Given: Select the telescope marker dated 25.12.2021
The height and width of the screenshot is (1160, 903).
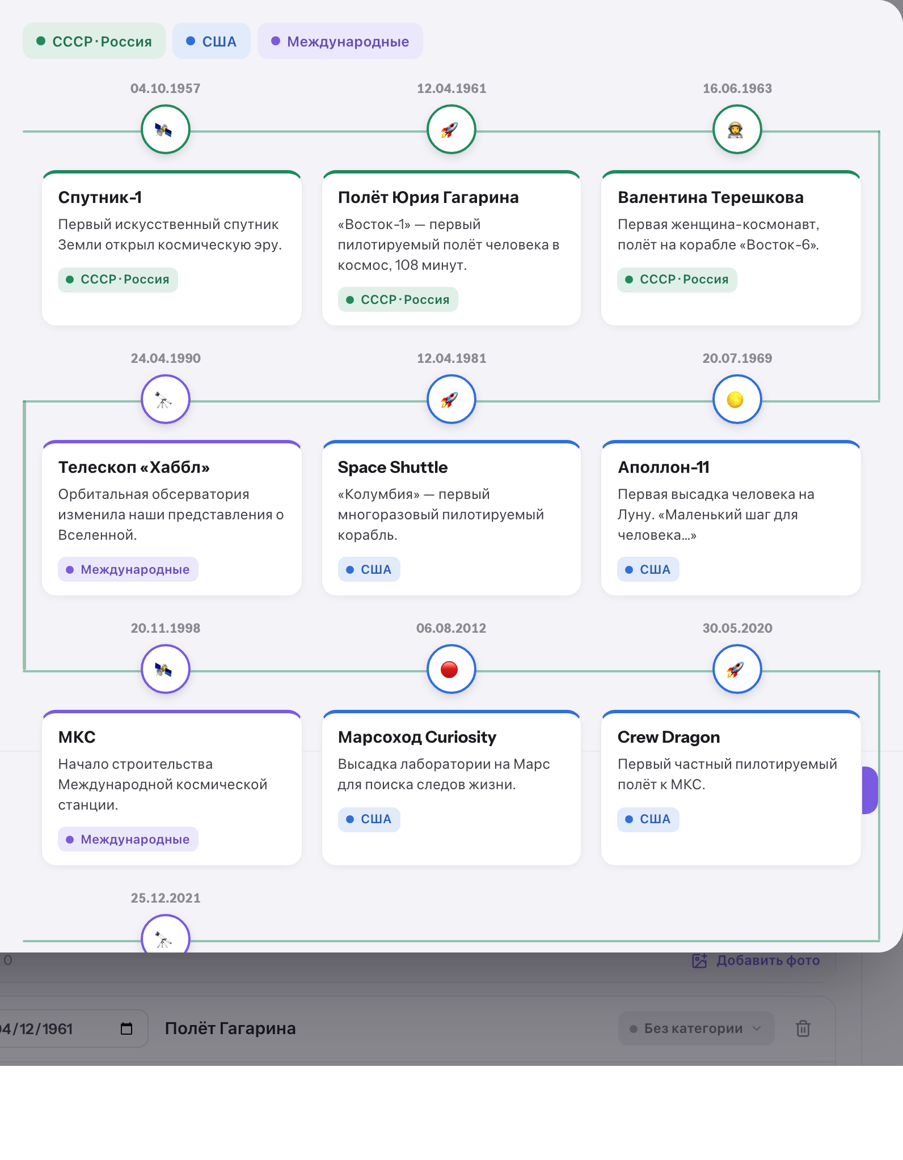Looking at the screenshot, I should click(165, 934).
